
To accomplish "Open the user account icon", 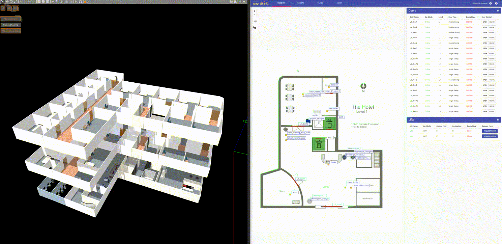I will (x=491, y=3).
